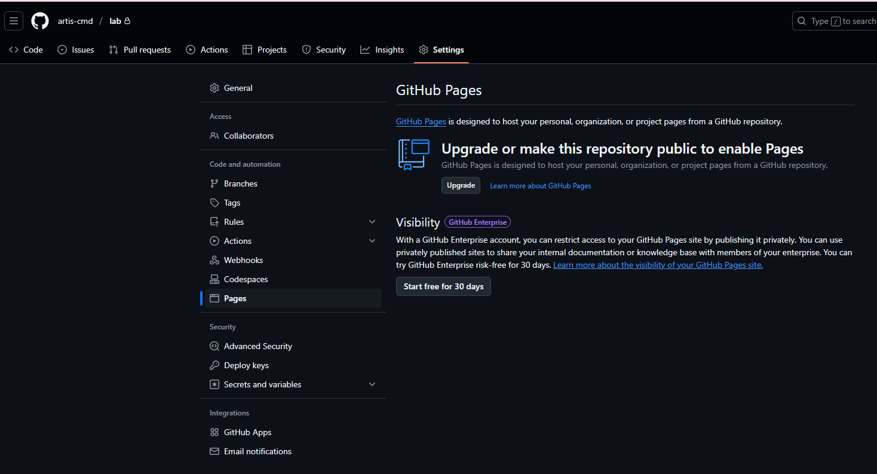877x474 pixels.
Task: Click the GitHub Octocat logo
Action: point(40,21)
